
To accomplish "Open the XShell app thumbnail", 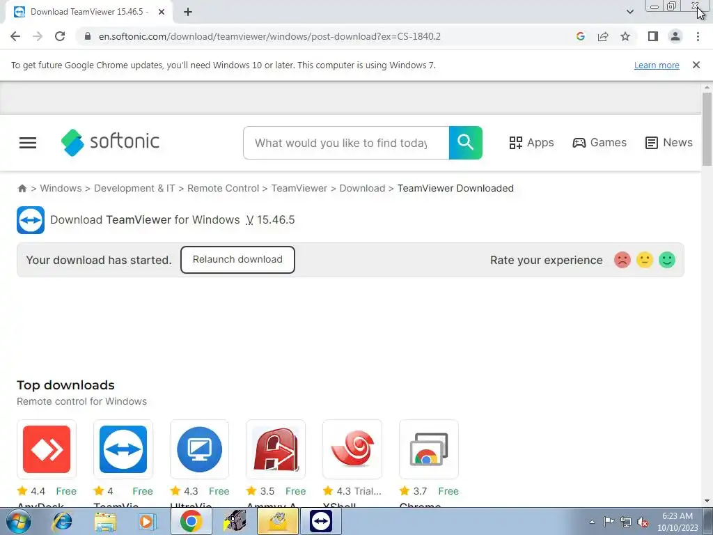I will tap(352, 449).
